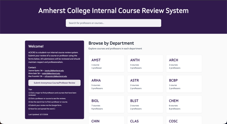Click '6 courses' text in CHEM card
This screenshot has width=227, height=124.
[x=173, y=106]
